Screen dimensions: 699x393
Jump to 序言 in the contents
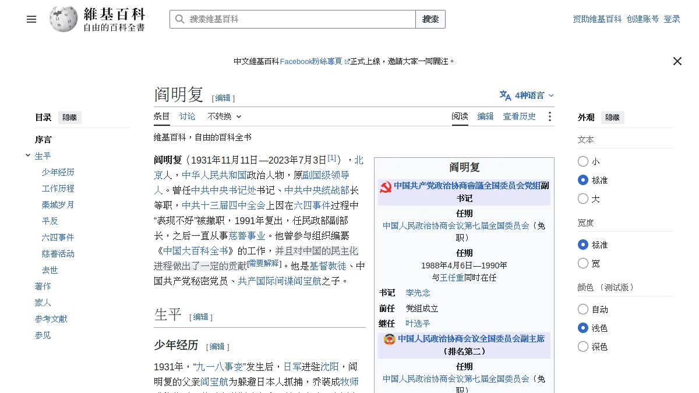point(43,140)
